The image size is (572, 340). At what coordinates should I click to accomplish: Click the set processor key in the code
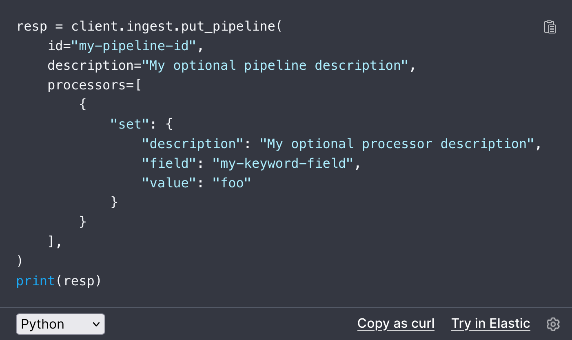tap(128, 124)
